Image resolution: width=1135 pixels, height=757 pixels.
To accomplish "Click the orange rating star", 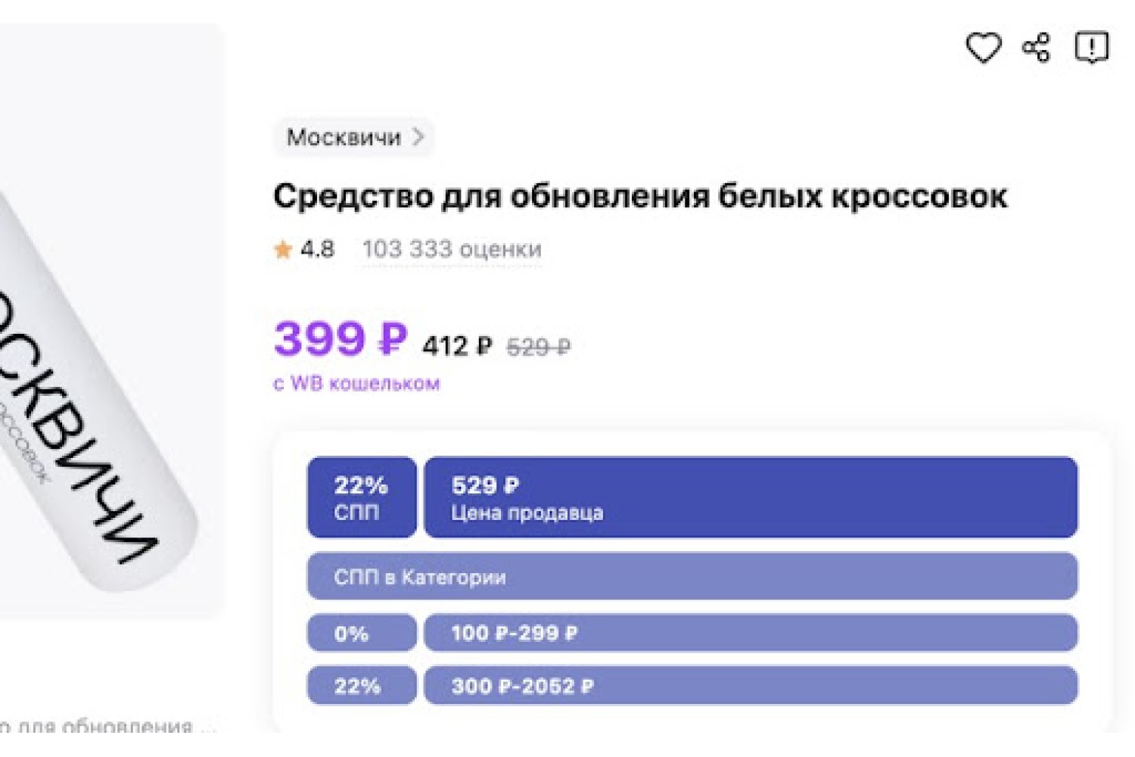I will pyautogui.click(x=283, y=249).
